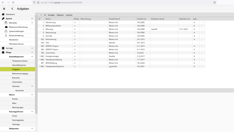Viewport: 234px width, 132px height.
Task: Toggle Gültig checkmark for Messung
Action: [x=75, y=29]
